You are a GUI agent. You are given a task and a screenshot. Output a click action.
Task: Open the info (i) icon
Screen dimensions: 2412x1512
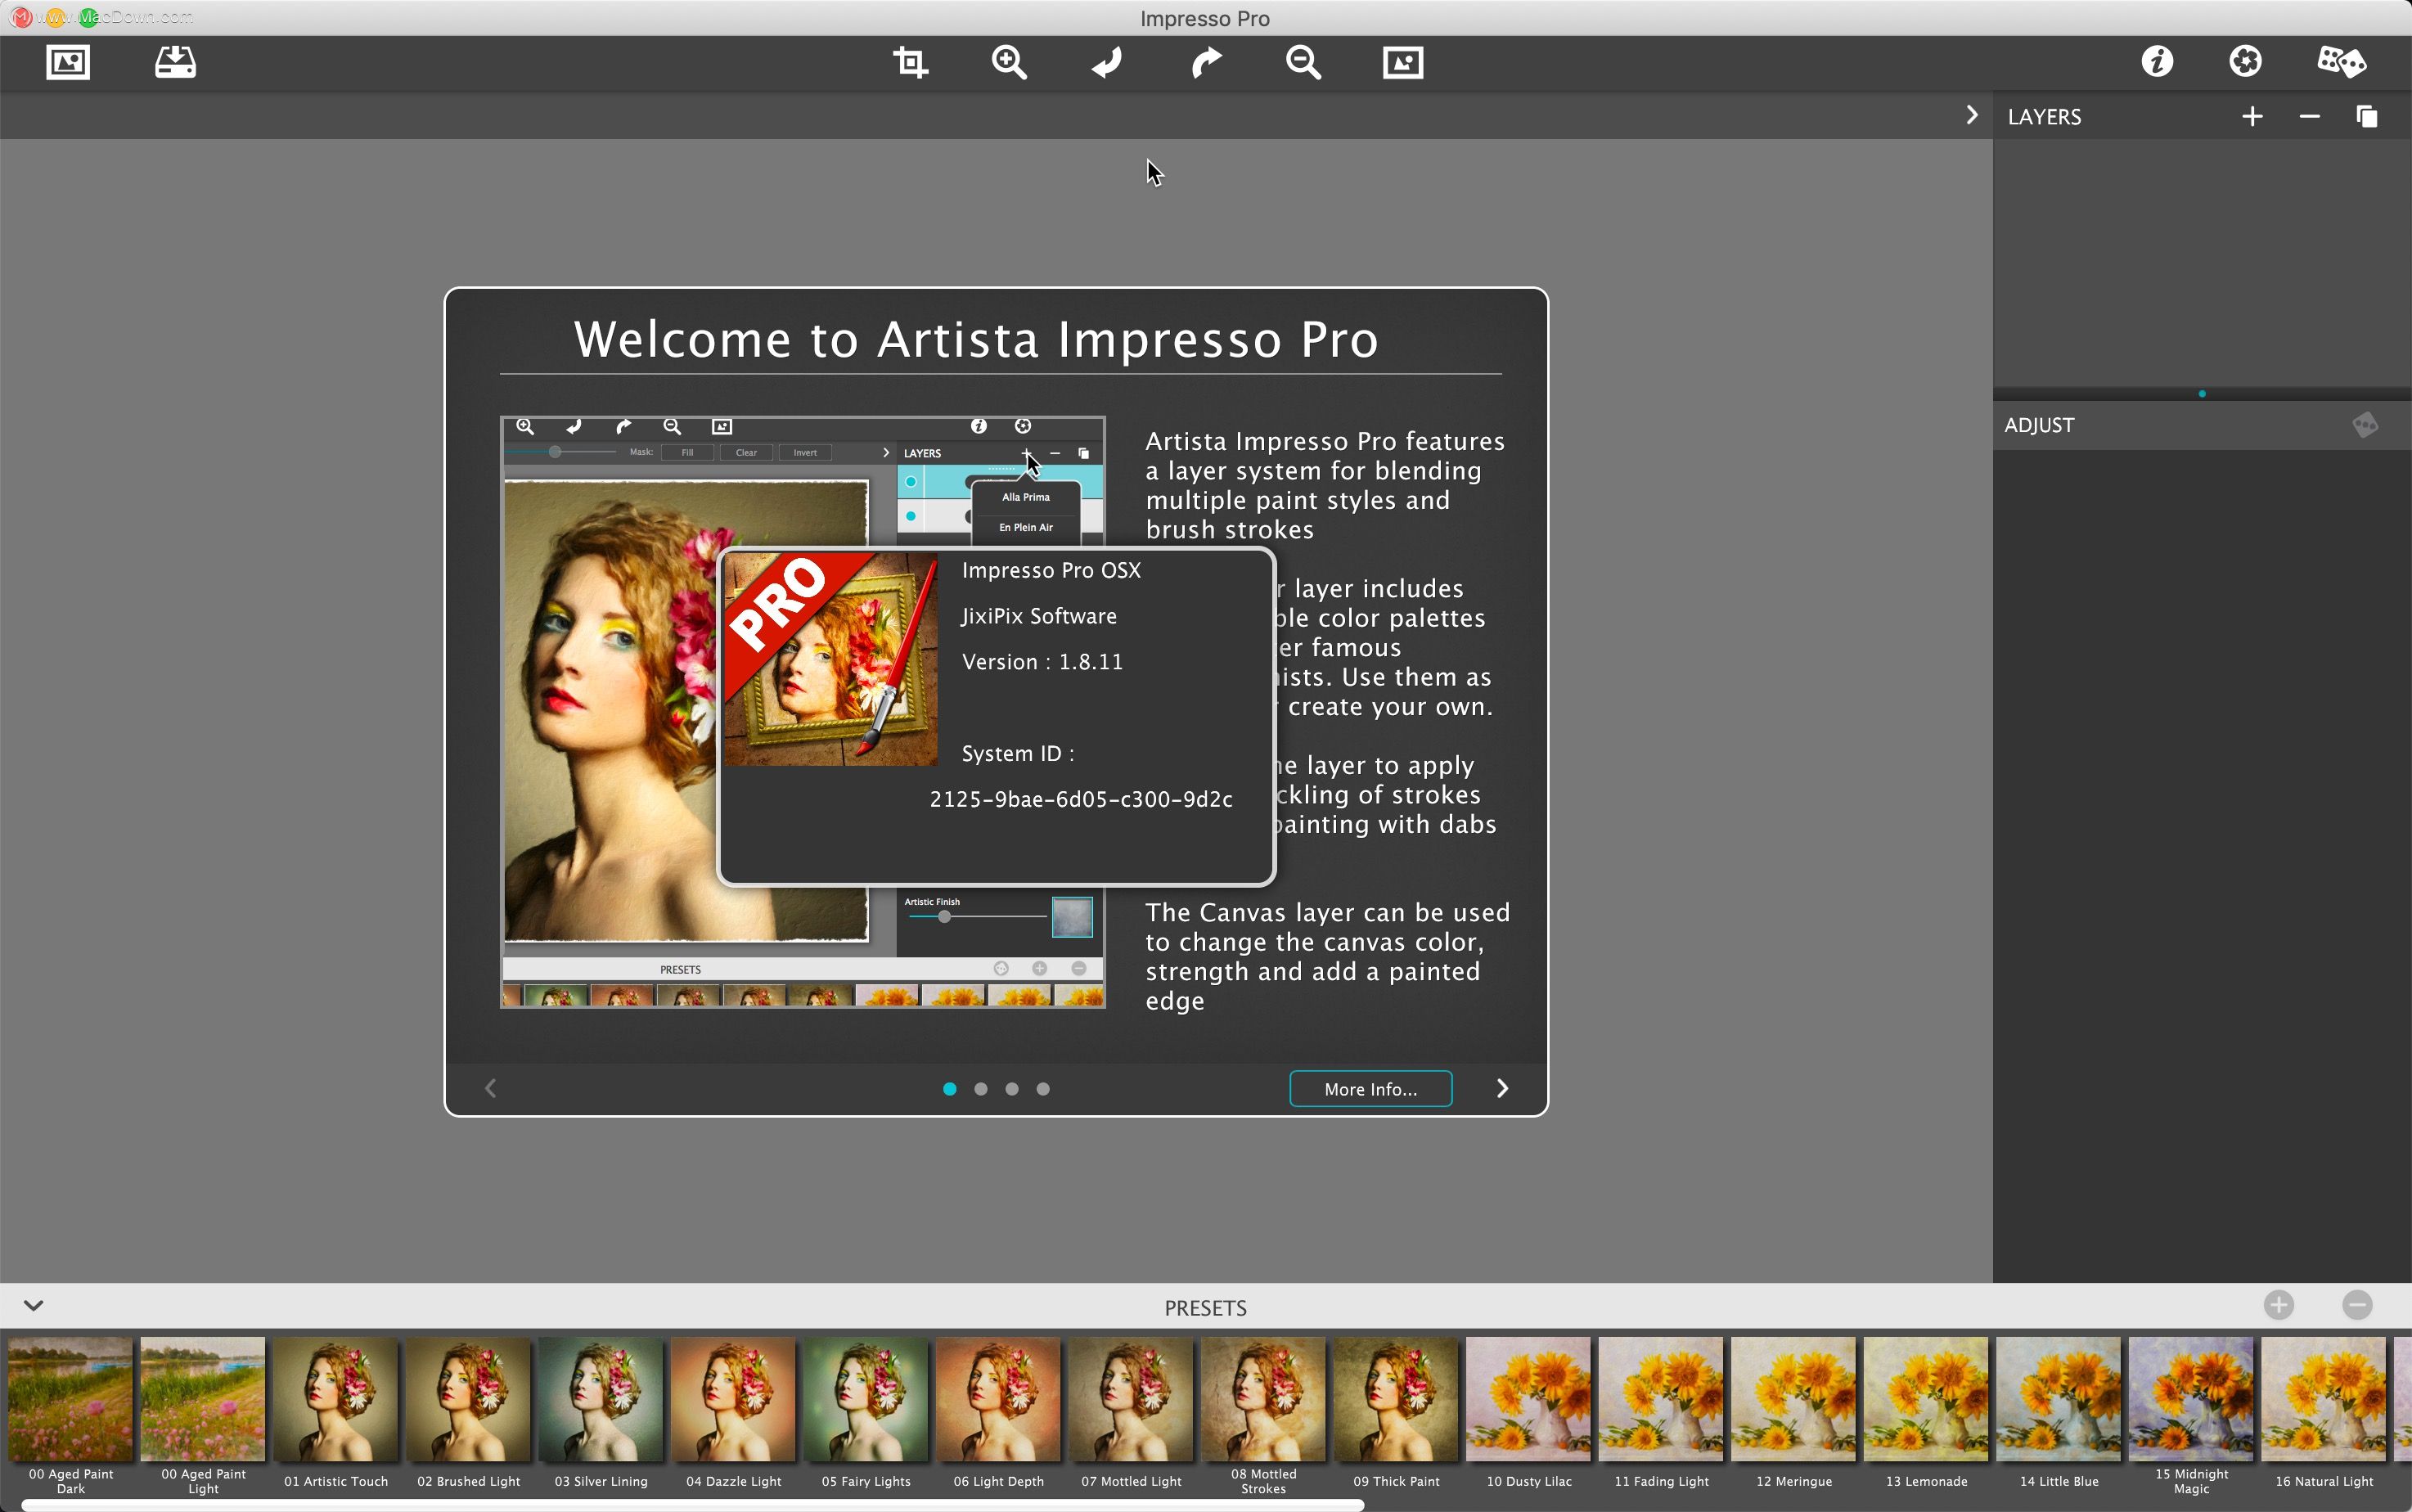[2157, 61]
